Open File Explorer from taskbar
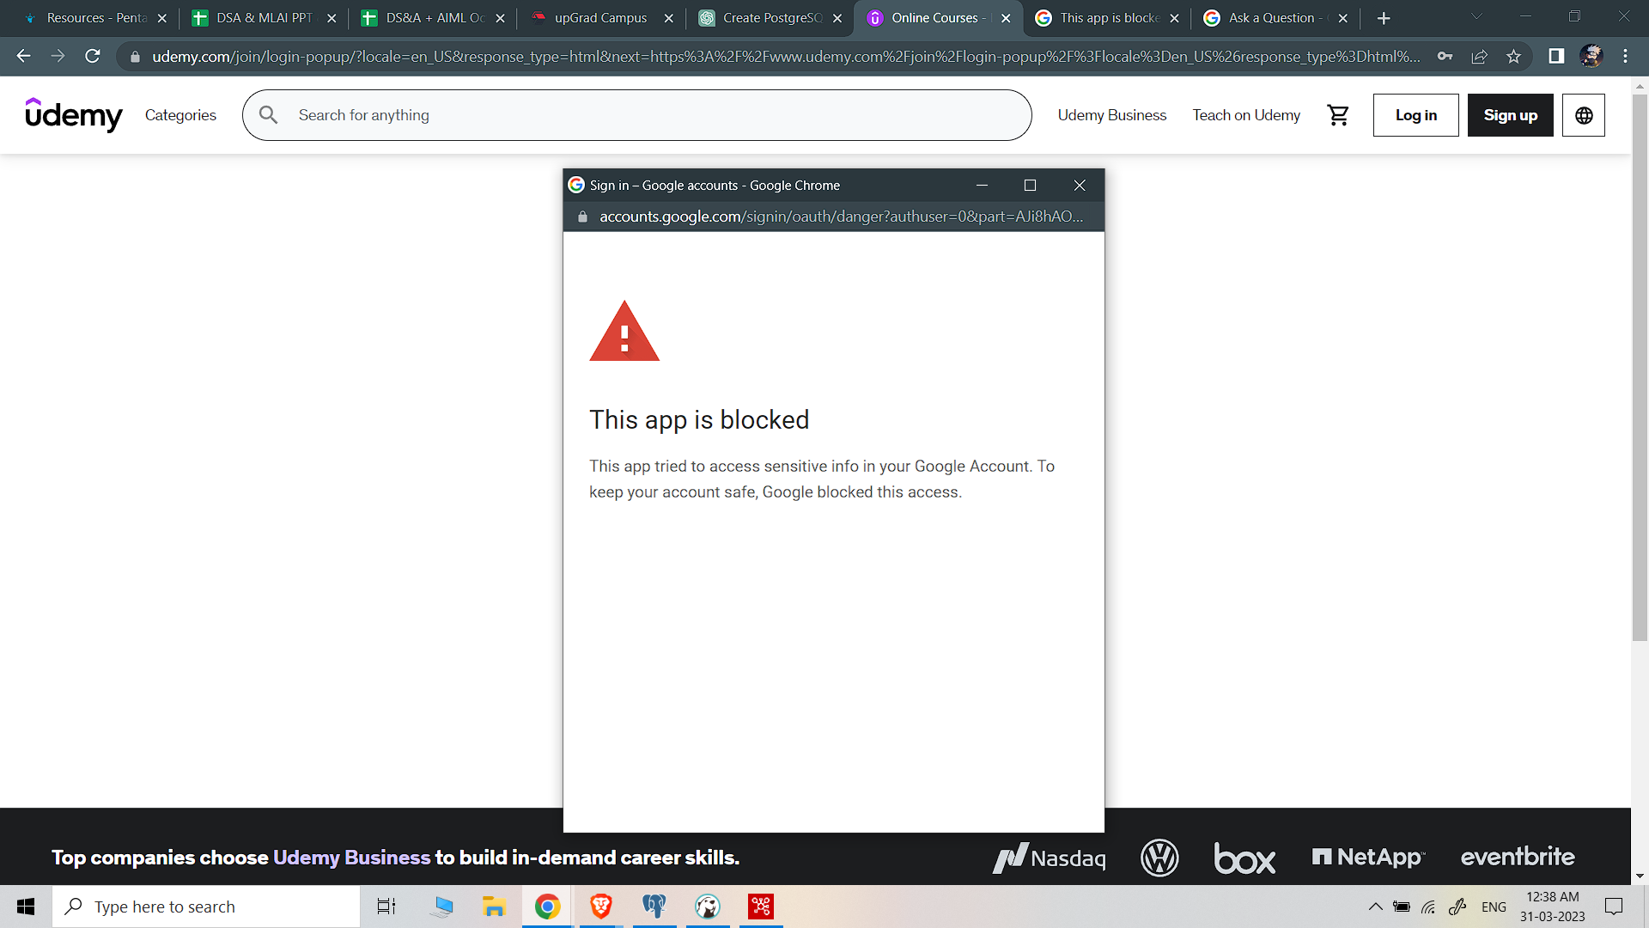The image size is (1649, 928). click(494, 907)
